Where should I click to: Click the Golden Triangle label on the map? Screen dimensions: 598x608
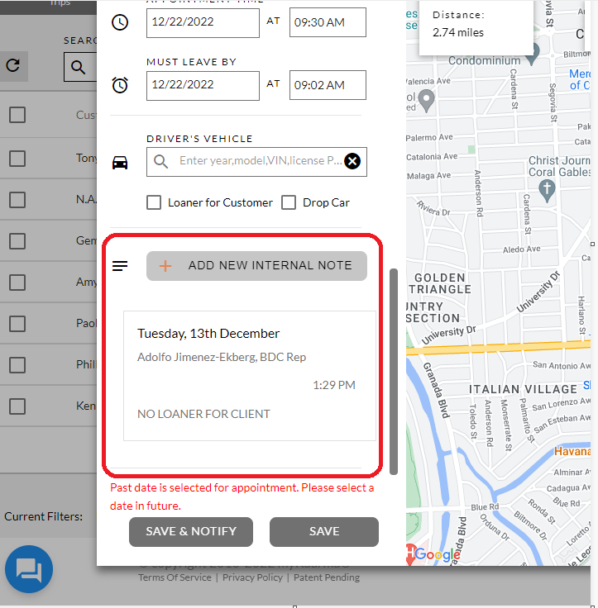click(440, 283)
